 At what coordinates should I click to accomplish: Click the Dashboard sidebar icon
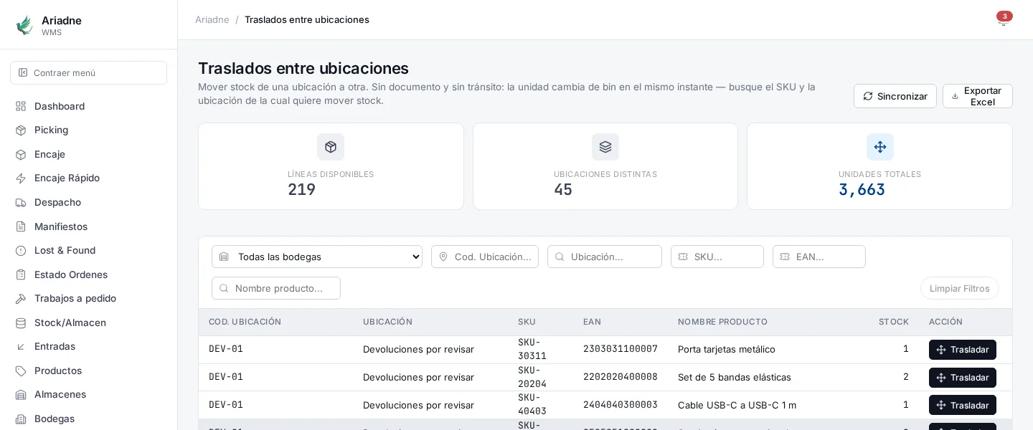[x=21, y=106]
